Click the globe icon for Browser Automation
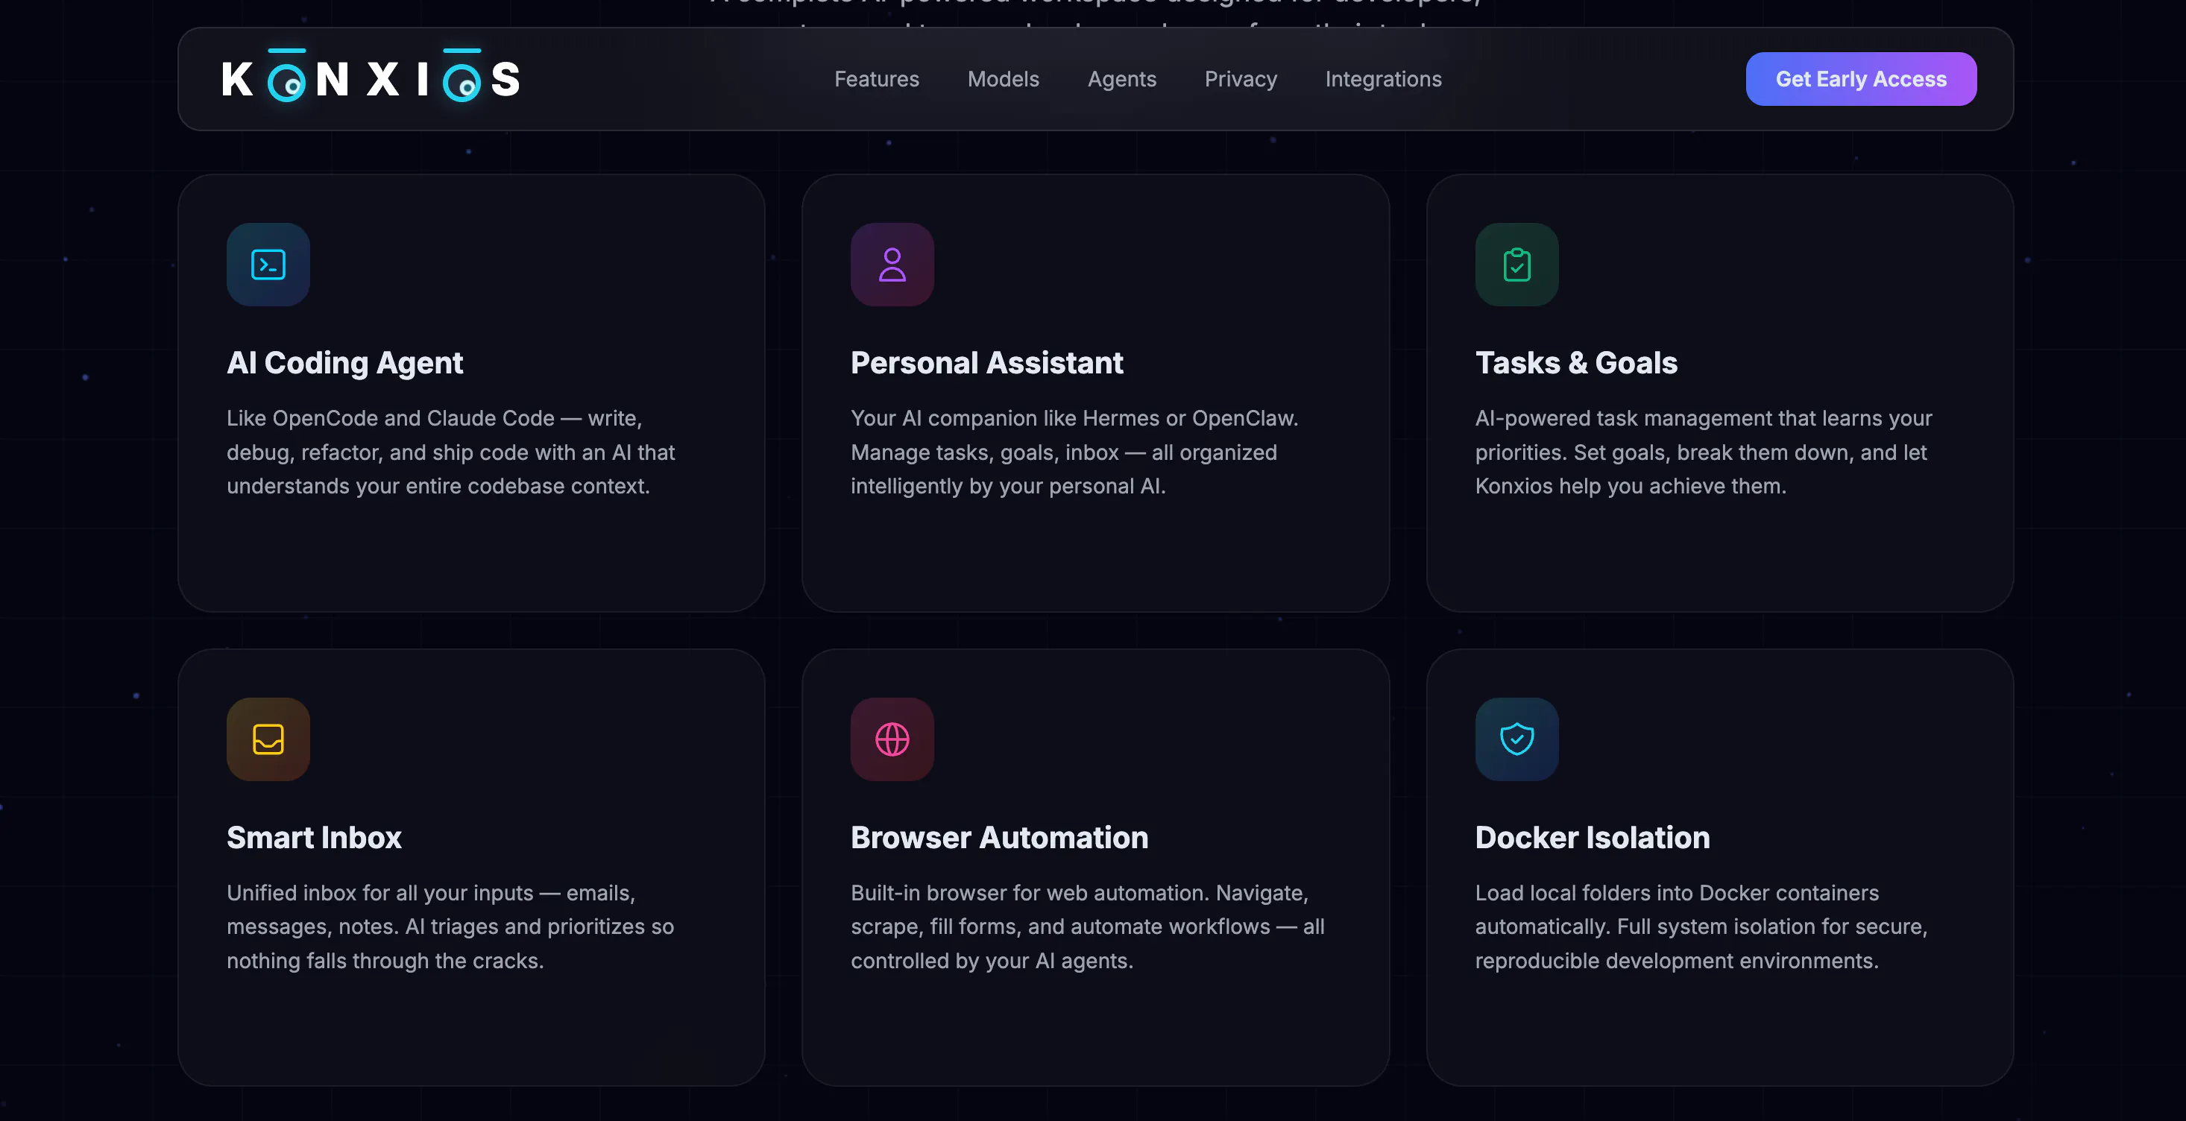The height and width of the screenshot is (1121, 2186). tap(892, 739)
